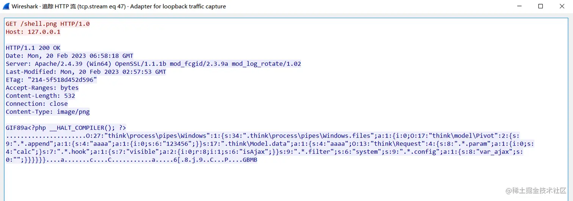Click the line containing 'think\process\pipes\Windows'
The width and height of the screenshot is (573, 201).
pos(263,136)
